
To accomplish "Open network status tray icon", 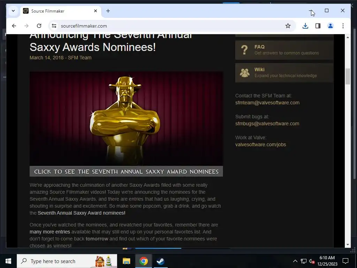I will tap(304, 261).
